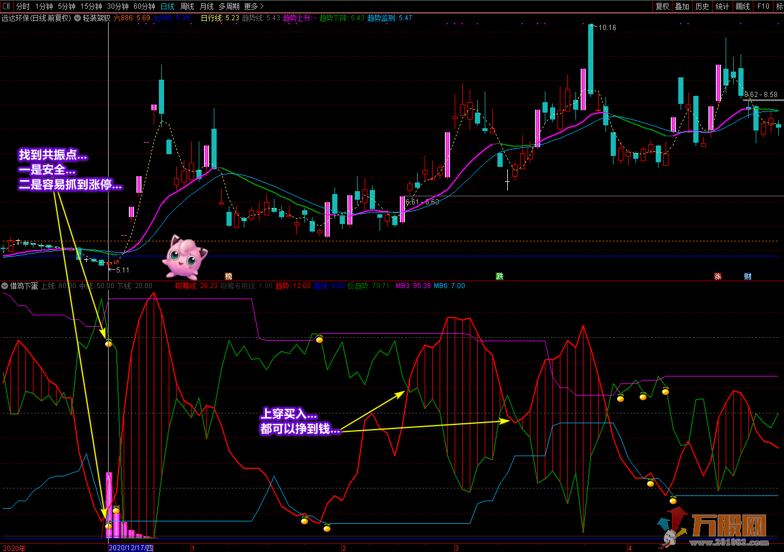Click the 趋势上升 indicator label
This screenshot has width=784, height=552.
[299, 18]
